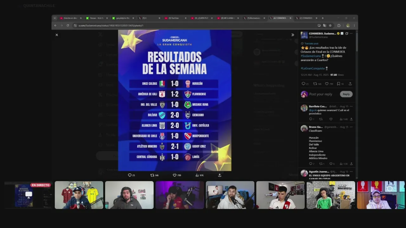Open the #Sudamericana hashtag link
Screen dimensions: 406x228
pos(311,56)
